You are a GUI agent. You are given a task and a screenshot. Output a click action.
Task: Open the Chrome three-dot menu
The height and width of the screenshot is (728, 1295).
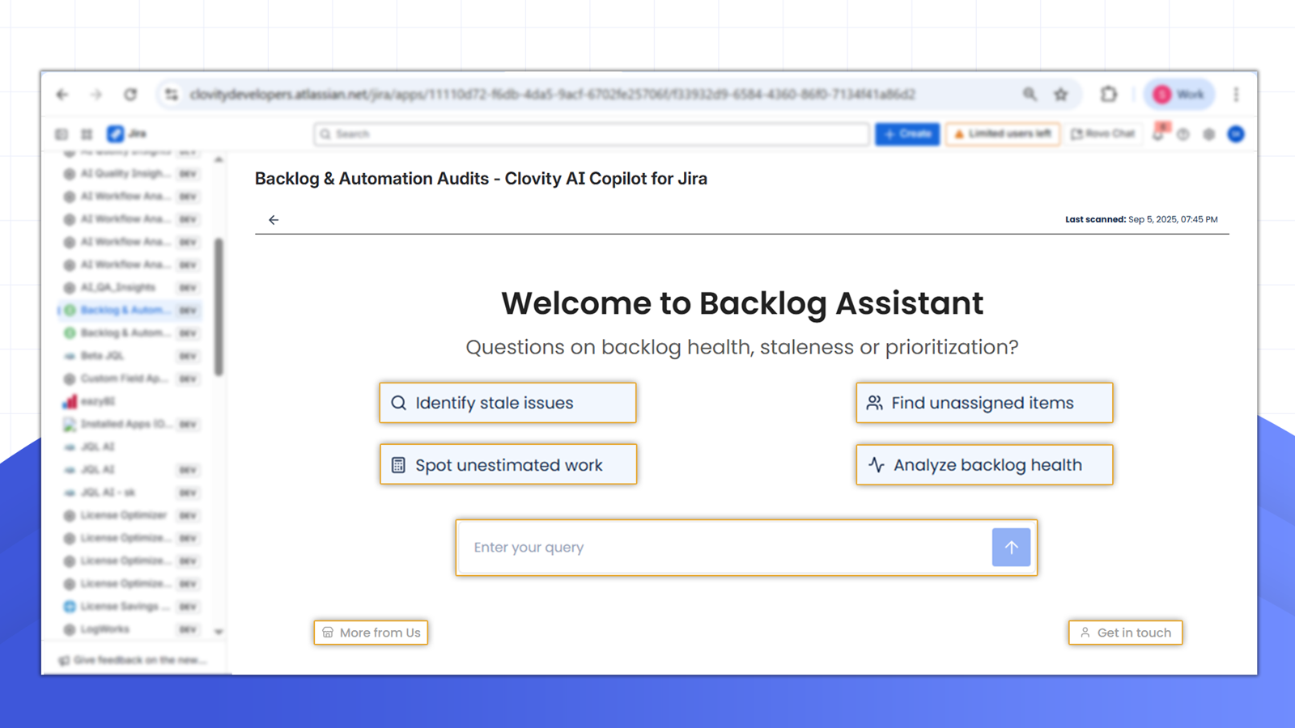(1236, 95)
